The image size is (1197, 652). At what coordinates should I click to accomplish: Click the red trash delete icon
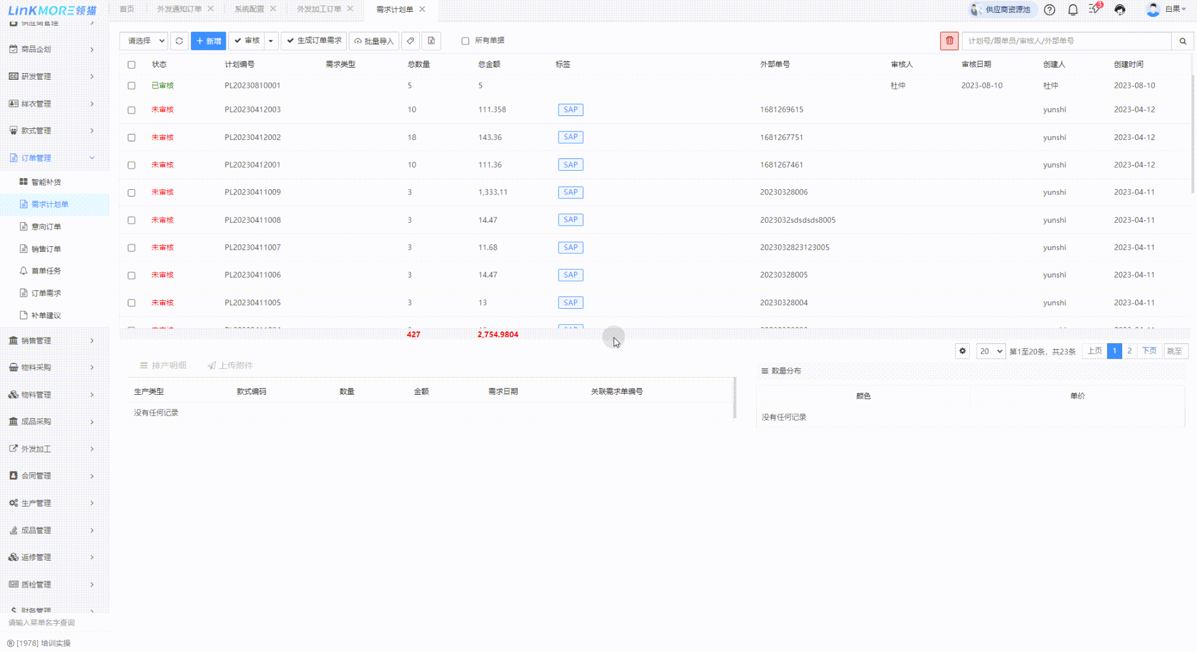coord(949,41)
